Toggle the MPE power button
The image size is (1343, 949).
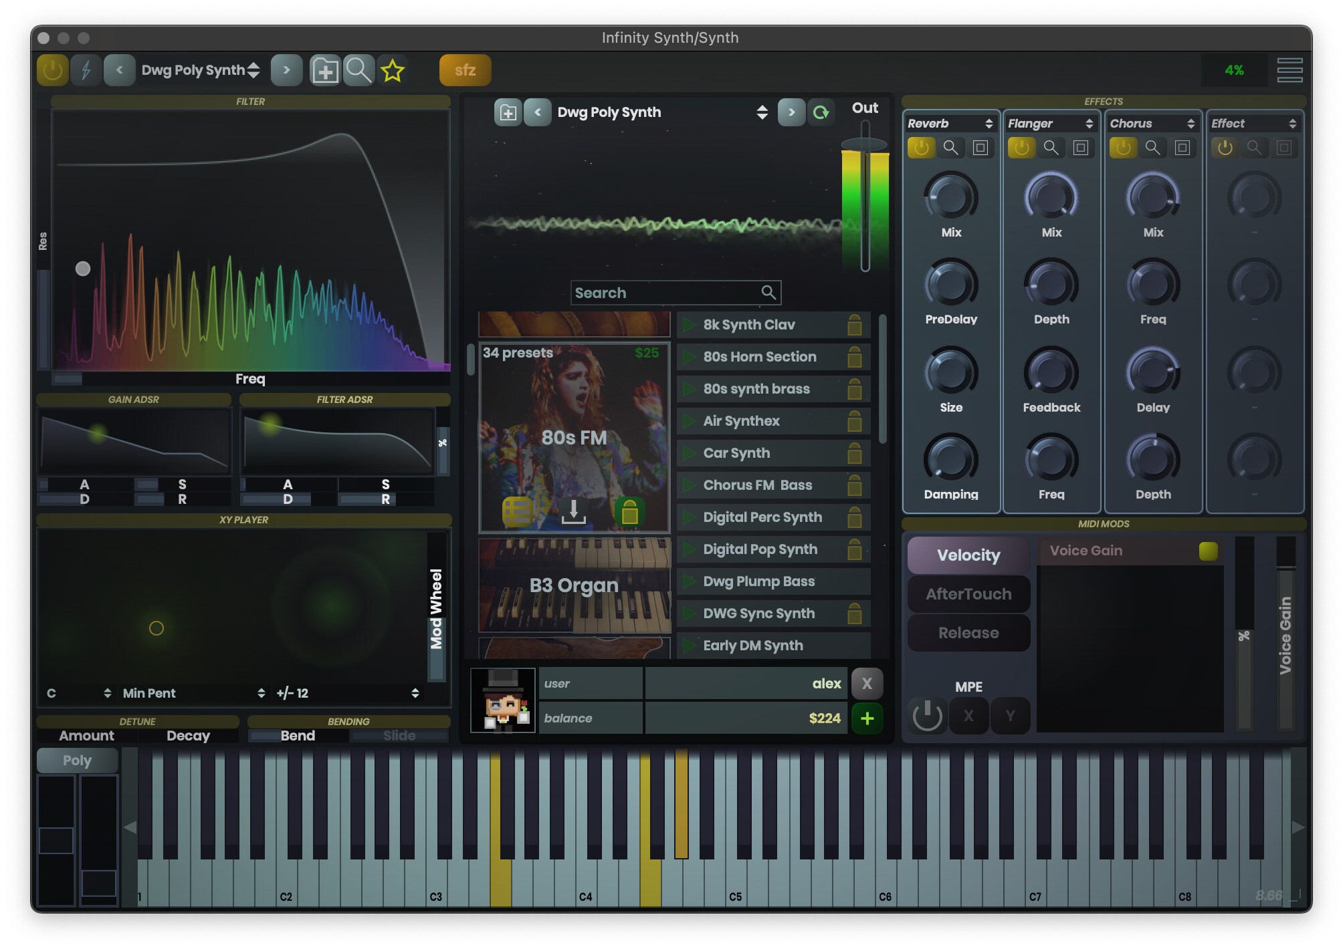[x=928, y=717]
